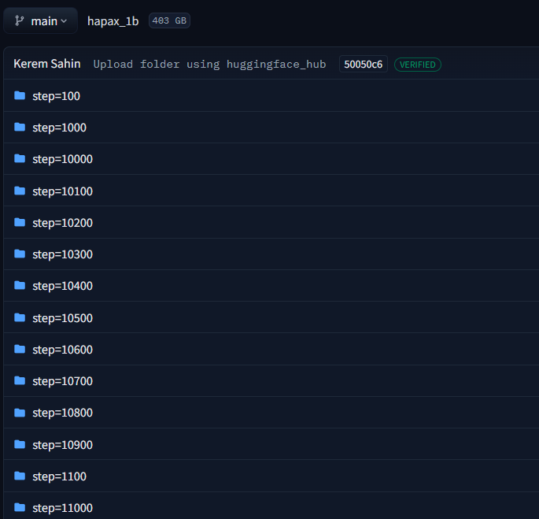Image resolution: width=539 pixels, height=519 pixels.
Task: Browse the step=1100 folder
Action: tap(59, 476)
